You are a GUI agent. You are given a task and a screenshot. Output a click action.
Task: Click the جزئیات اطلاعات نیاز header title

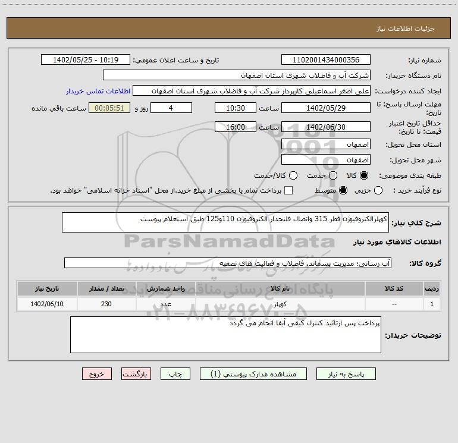click(x=406, y=29)
